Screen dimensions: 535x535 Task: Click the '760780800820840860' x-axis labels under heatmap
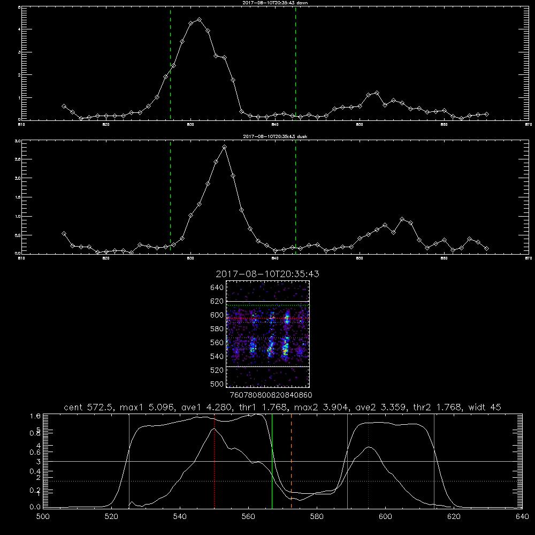pos(271,395)
